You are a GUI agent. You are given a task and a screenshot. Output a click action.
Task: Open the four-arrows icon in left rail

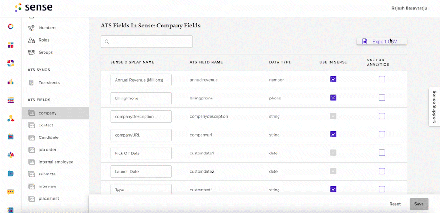[x=11, y=63]
